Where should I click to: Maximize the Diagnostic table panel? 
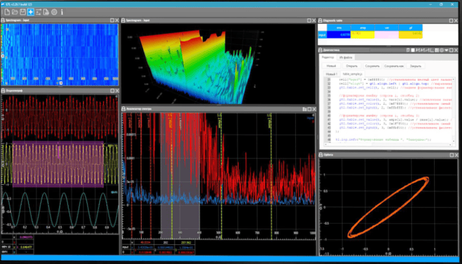(450, 20)
